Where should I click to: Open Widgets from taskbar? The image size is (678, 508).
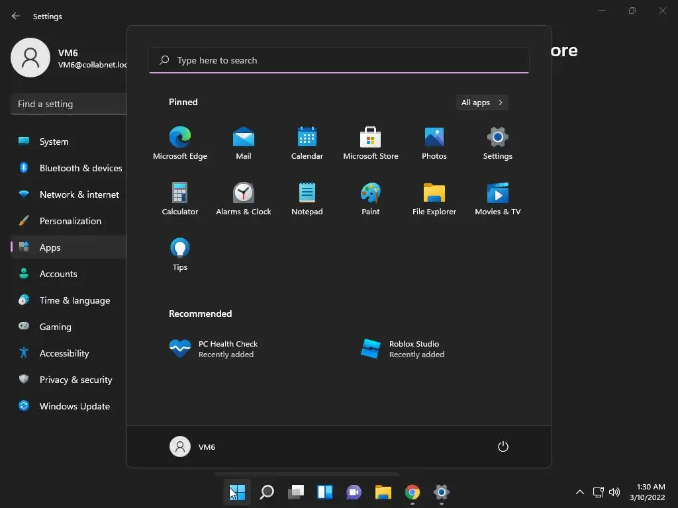point(324,492)
